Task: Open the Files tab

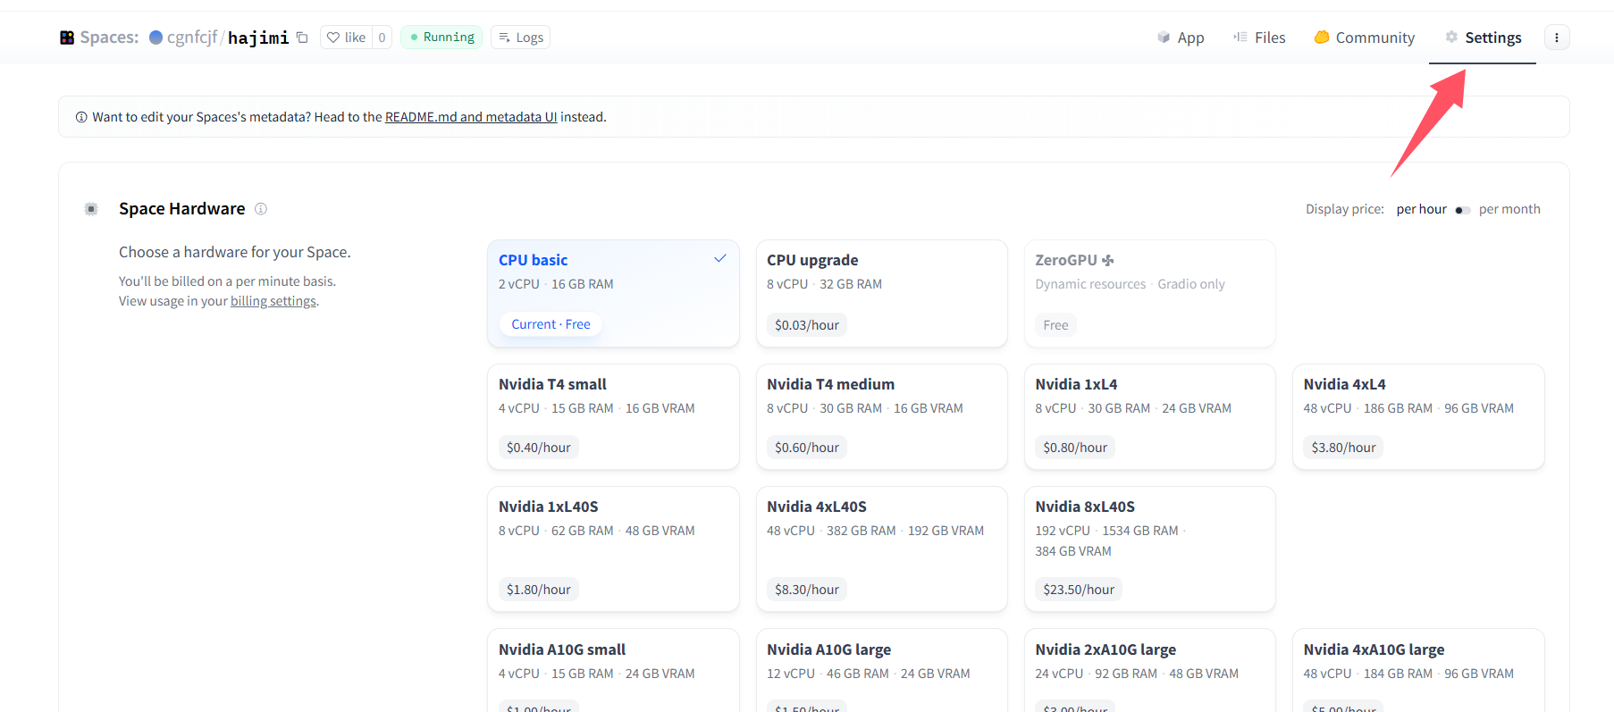Action: 1259,38
